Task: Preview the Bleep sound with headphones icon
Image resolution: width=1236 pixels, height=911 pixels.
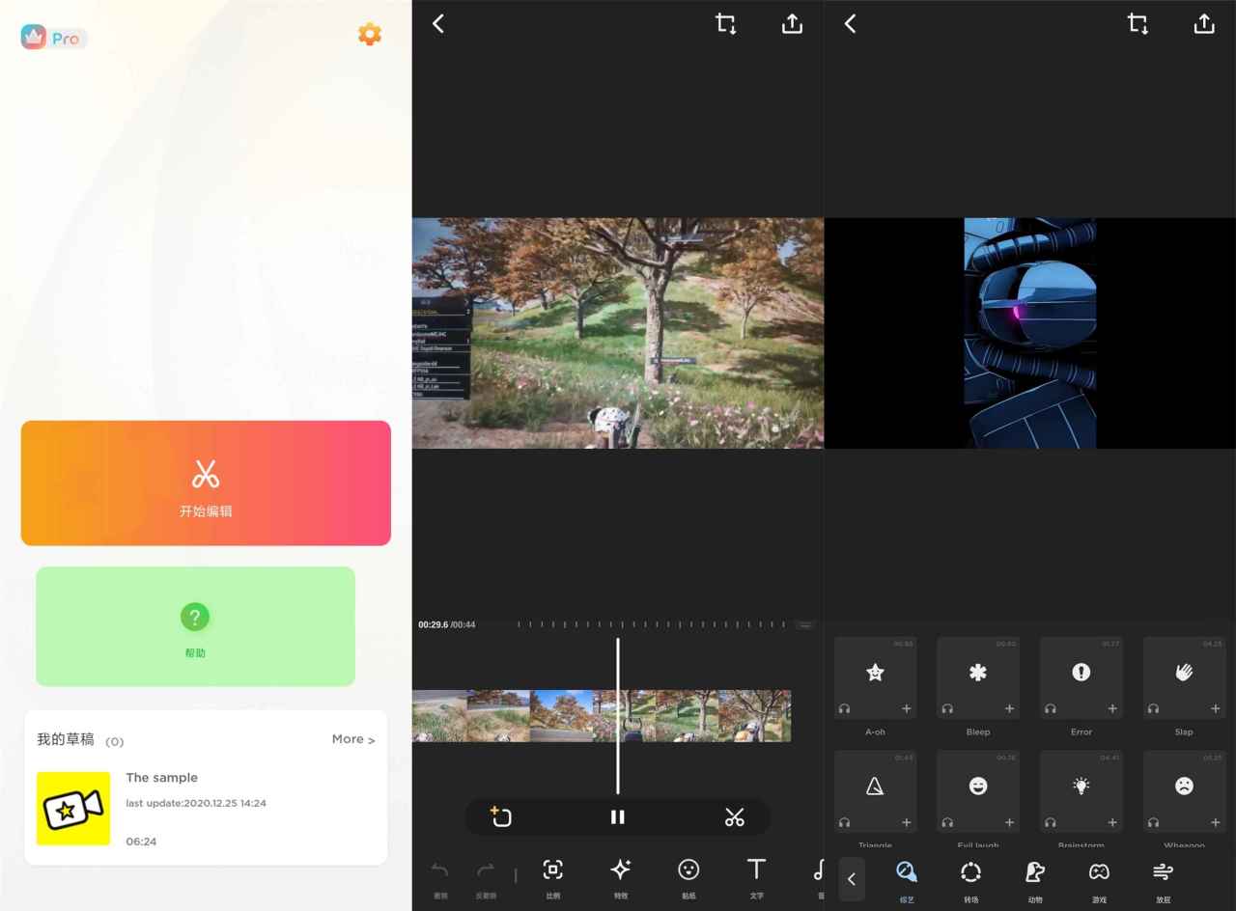Action: (x=947, y=708)
